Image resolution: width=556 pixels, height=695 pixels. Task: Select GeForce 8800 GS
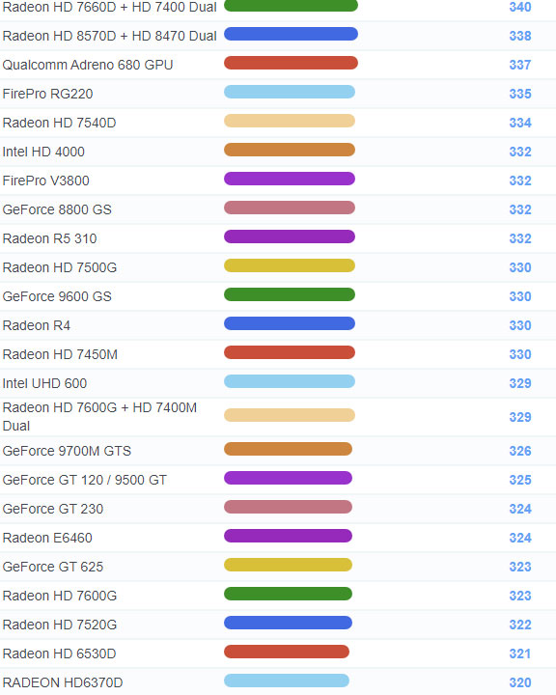(57, 209)
